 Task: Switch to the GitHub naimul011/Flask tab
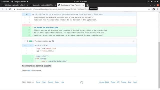pyautogui.click(x=15, y=5)
